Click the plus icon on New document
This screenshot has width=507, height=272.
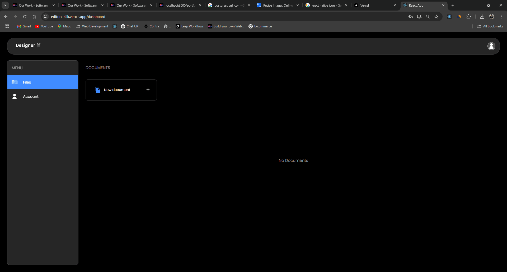point(148,90)
